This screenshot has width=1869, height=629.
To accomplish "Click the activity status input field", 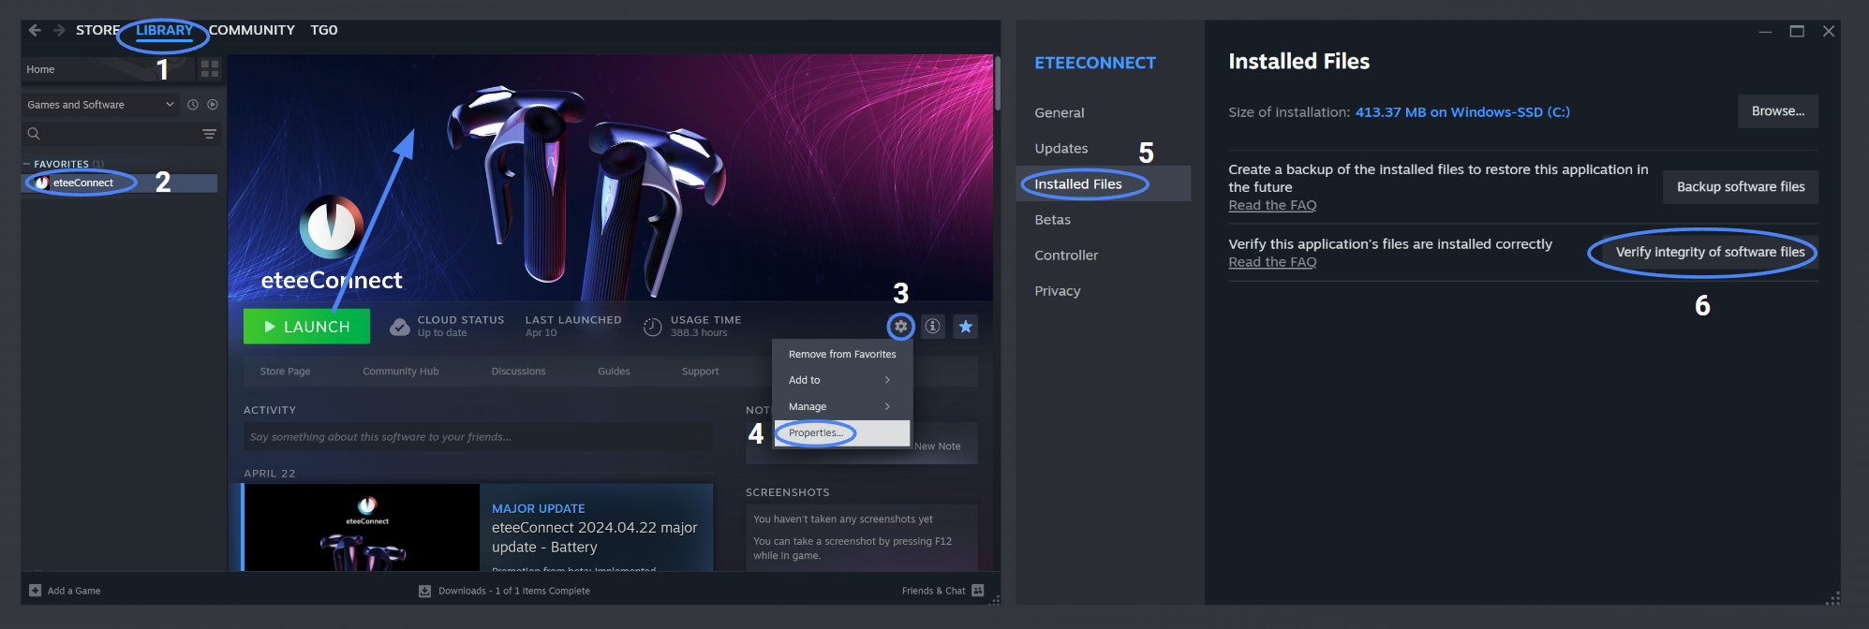I will (478, 437).
